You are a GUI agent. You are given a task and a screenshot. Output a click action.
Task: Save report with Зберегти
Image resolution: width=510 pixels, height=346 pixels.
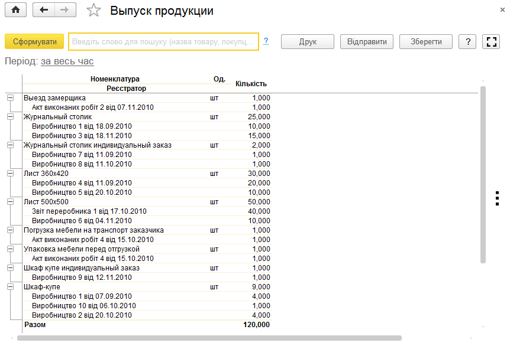(426, 41)
